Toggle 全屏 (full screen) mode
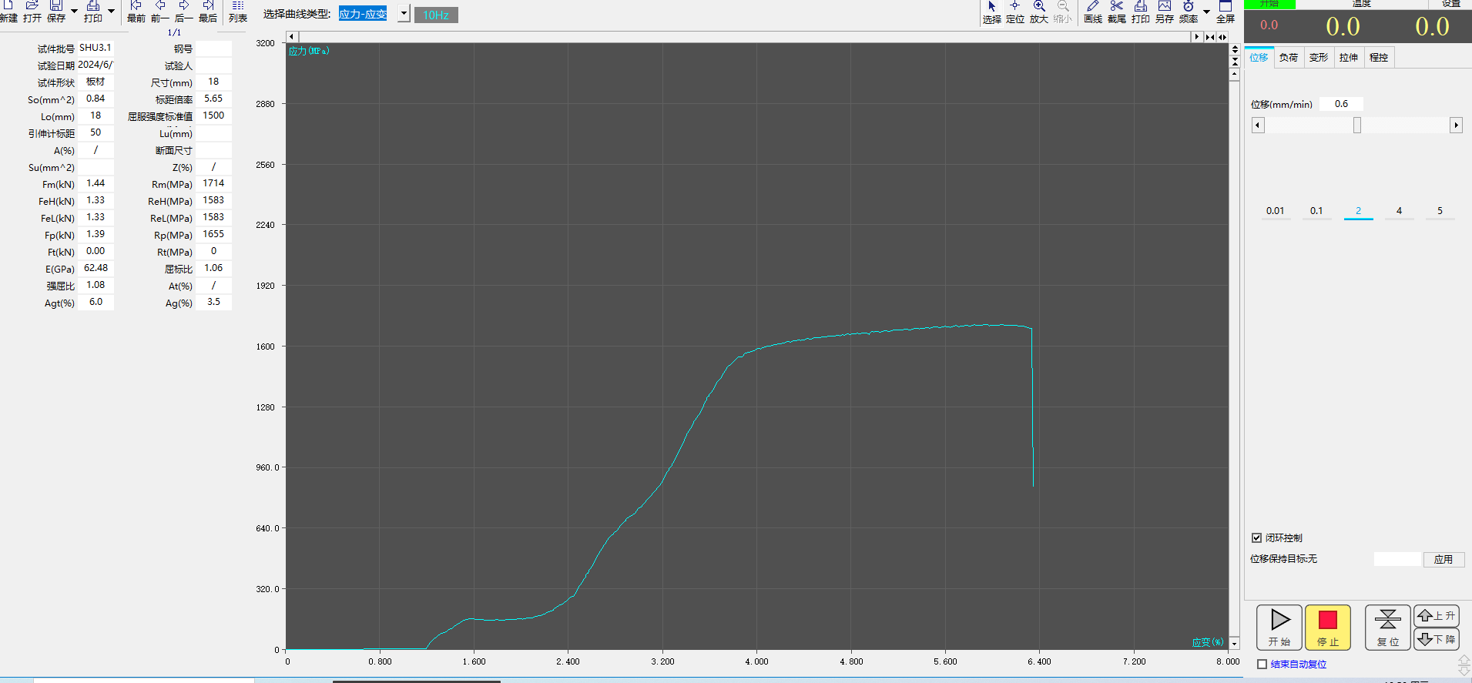Screen dimensions: 1472x683 1226,11
